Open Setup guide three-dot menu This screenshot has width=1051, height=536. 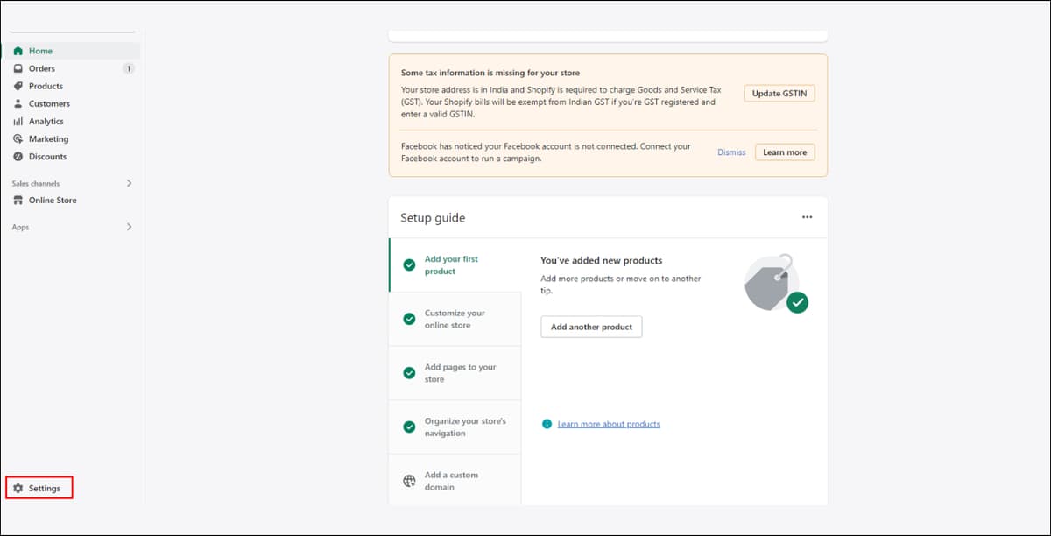807,217
